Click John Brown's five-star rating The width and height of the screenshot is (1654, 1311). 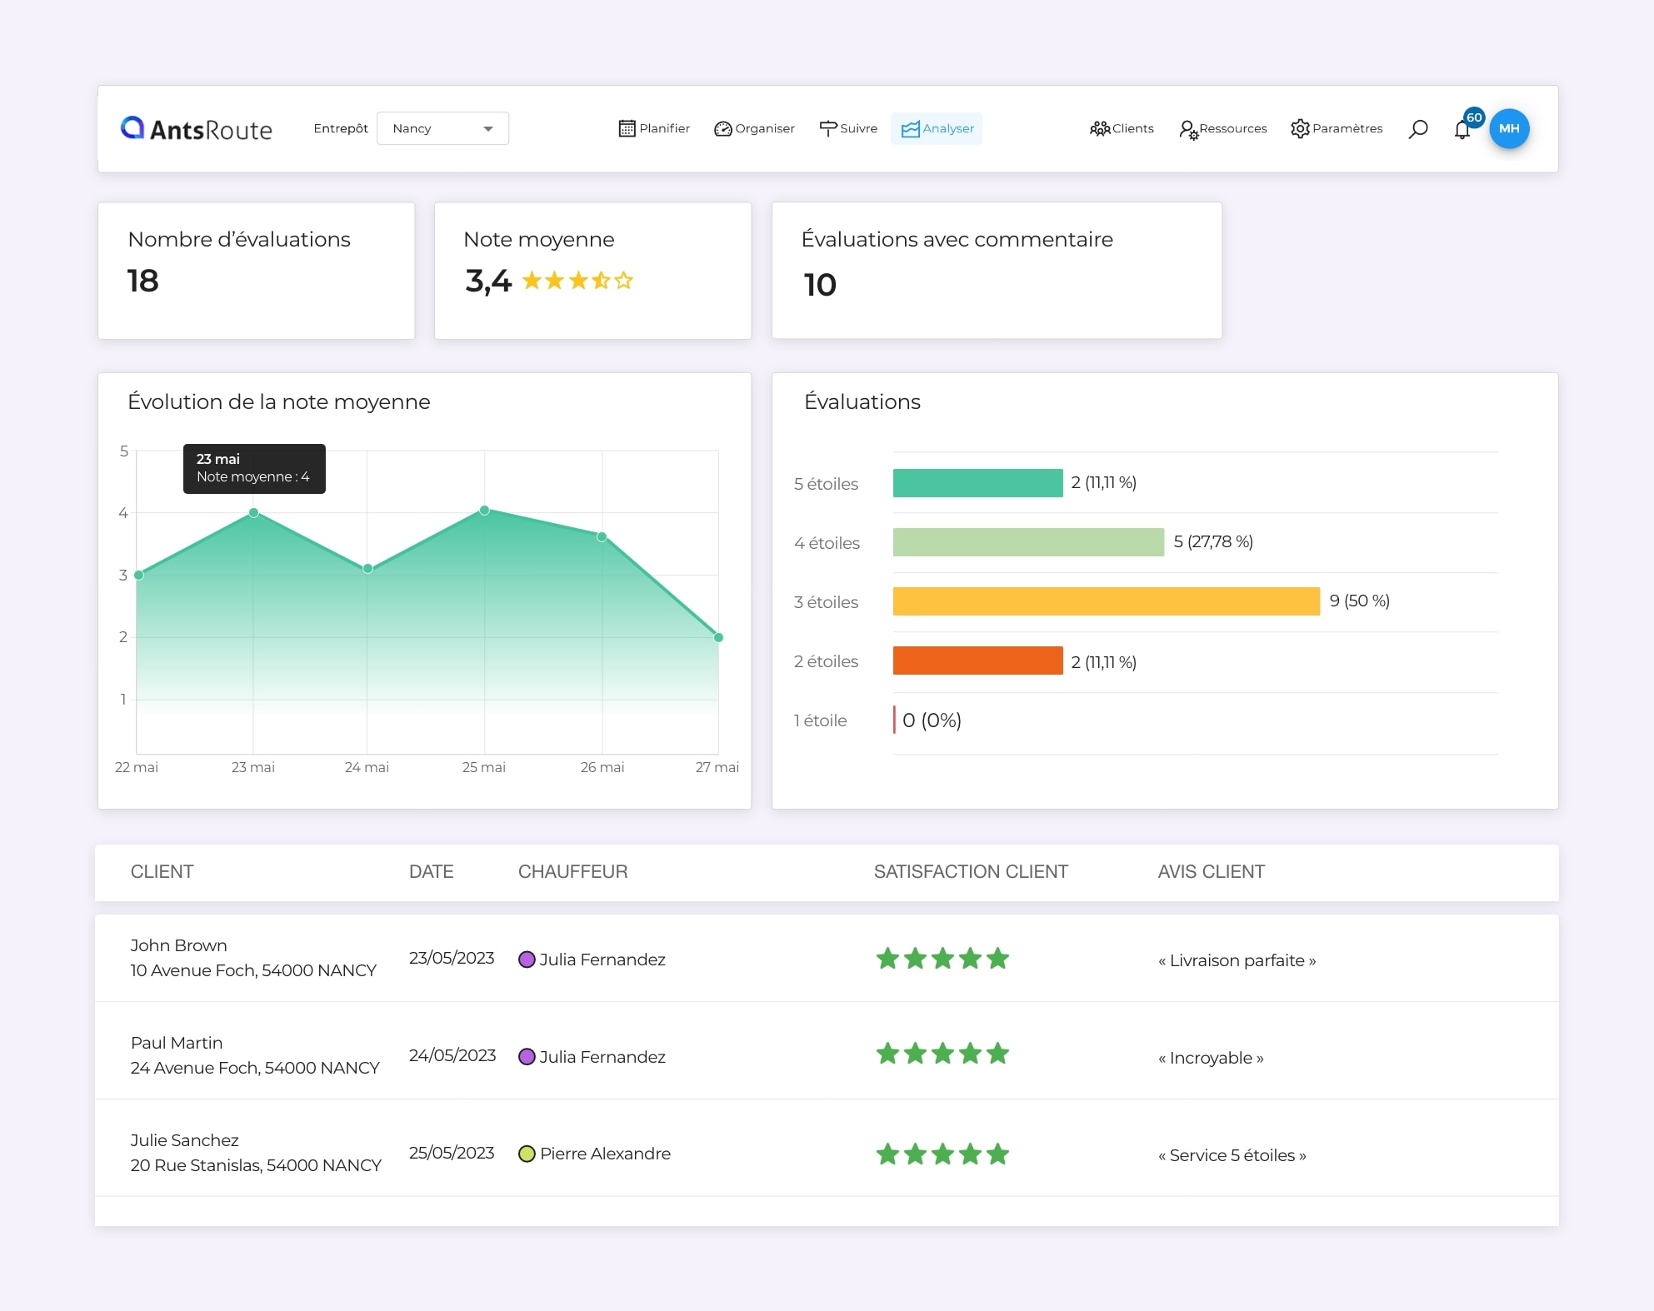point(942,959)
